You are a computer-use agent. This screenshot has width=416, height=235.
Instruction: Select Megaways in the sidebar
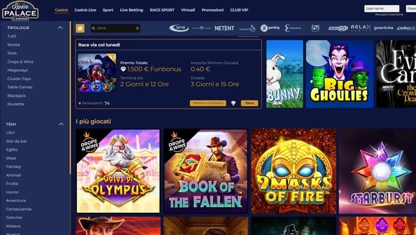18,70
